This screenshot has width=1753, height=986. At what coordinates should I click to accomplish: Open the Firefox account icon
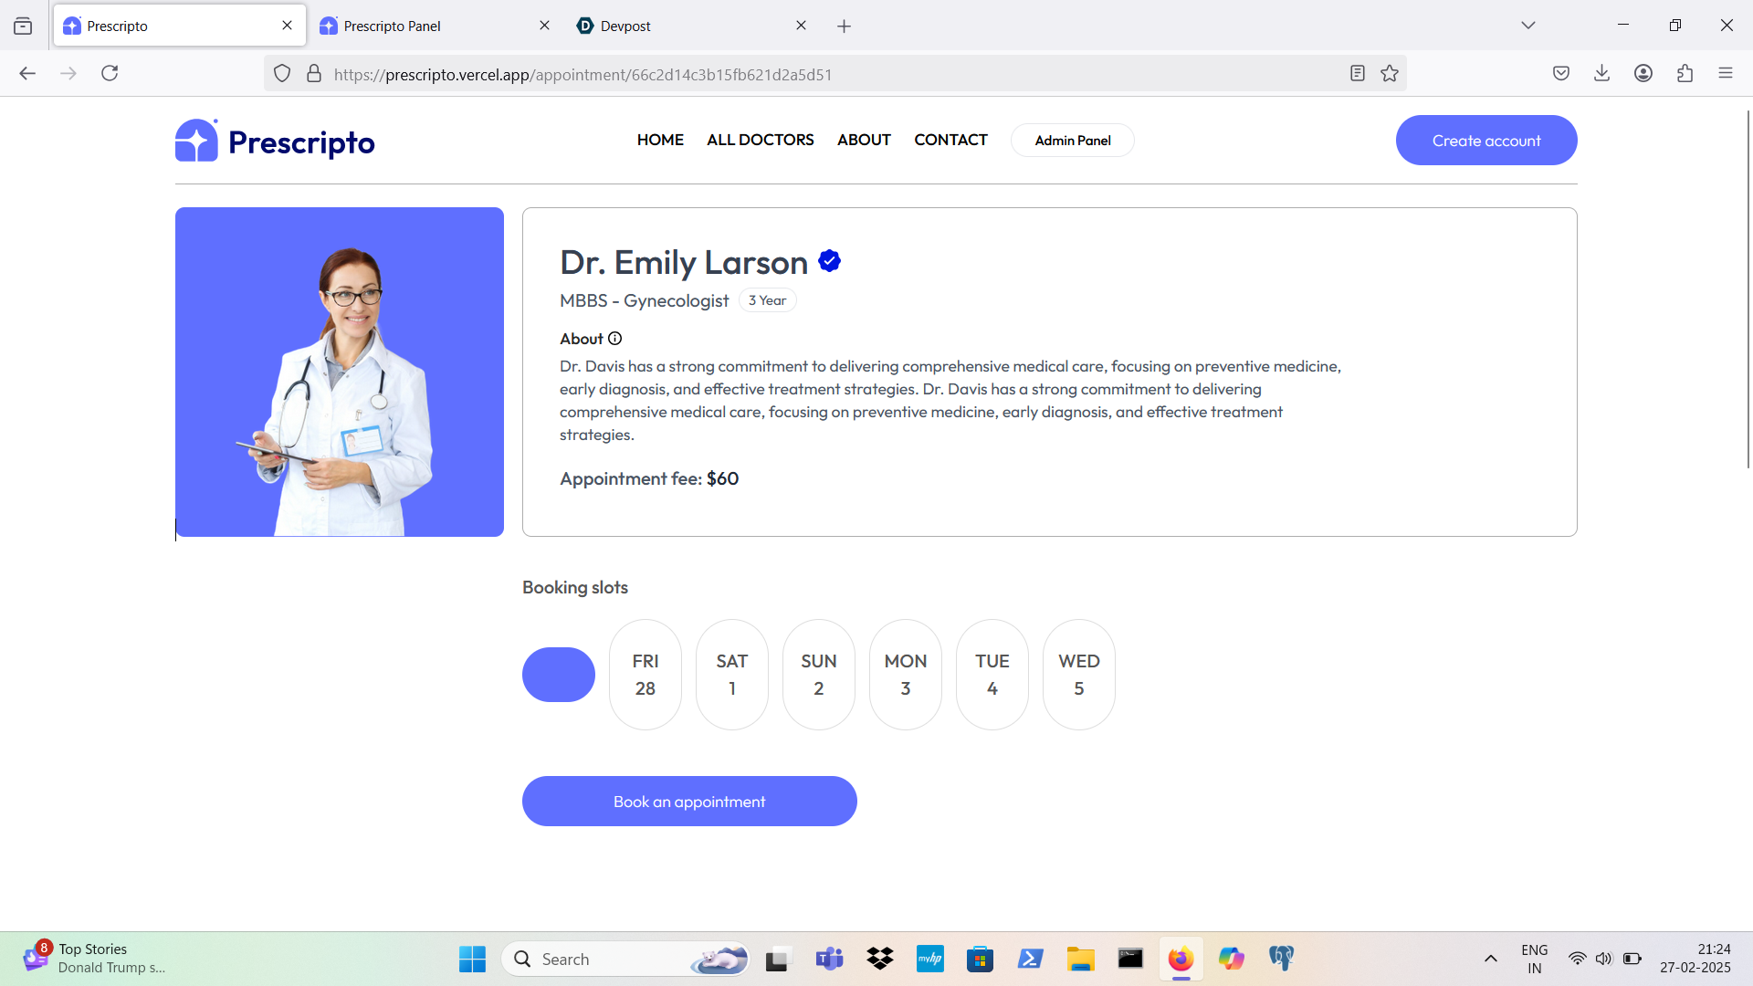pyautogui.click(x=1643, y=74)
